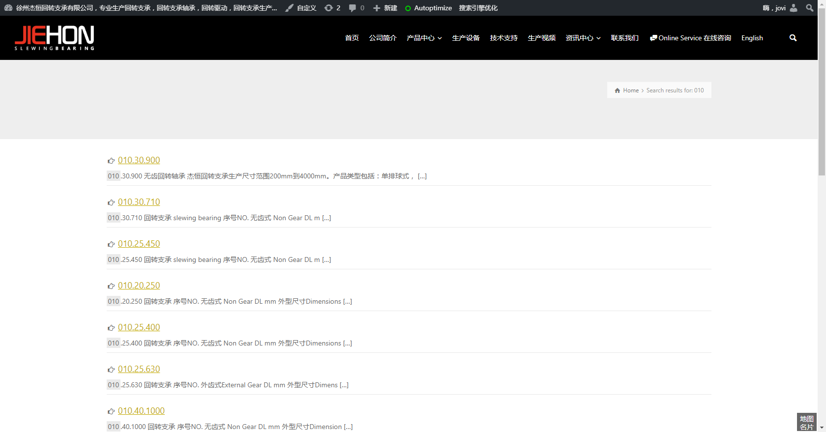Viewport: 826px width, 432px height.
Task: Open 搜索引擎优化 admin bar item
Action: point(478,8)
